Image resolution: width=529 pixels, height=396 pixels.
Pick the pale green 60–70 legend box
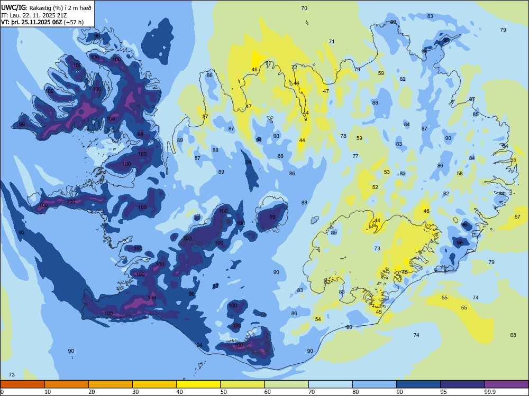[x=286, y=384]
